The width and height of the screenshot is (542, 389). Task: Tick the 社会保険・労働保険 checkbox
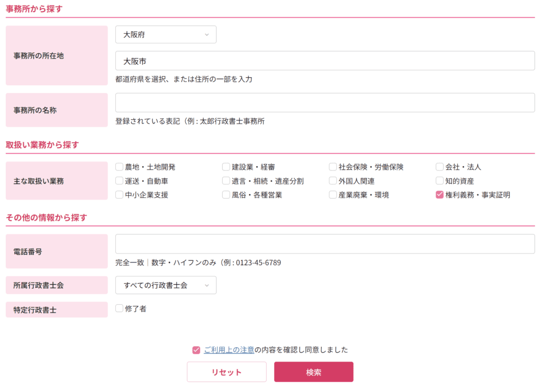click(x=333, y=167)
